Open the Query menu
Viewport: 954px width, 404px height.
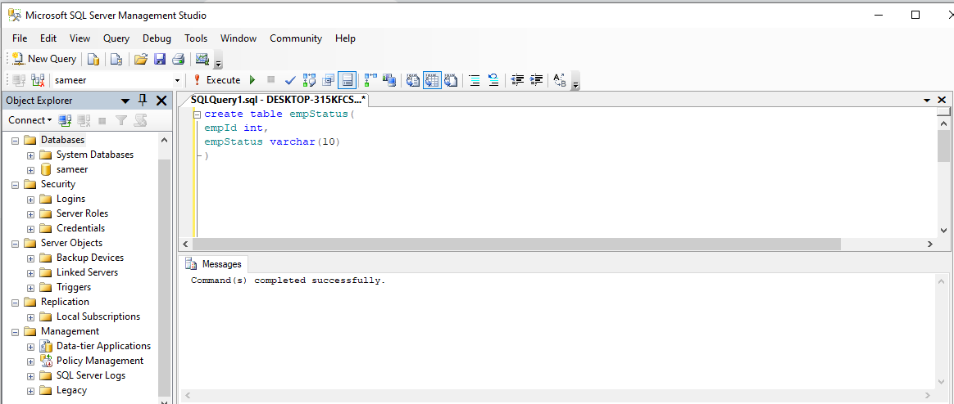click(x=116, y=38)
